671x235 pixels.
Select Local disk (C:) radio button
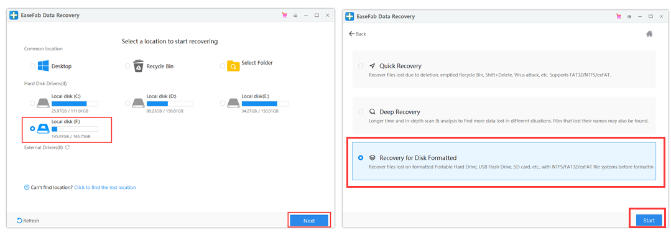pyautogui.click(x=32, y=103)
